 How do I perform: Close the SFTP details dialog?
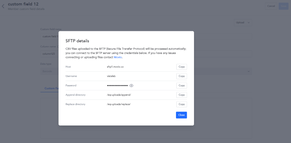click(x=181, y=115)
